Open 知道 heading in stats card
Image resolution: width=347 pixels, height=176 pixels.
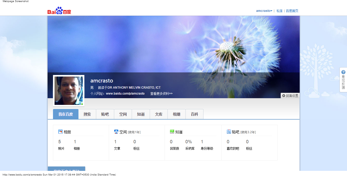(179, 132)
